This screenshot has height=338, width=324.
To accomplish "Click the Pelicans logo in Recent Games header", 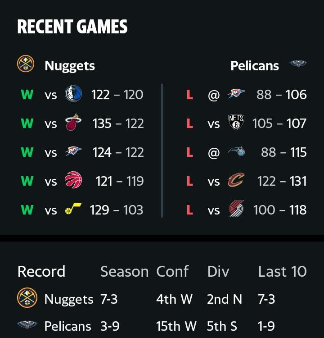I will [298, 64].
